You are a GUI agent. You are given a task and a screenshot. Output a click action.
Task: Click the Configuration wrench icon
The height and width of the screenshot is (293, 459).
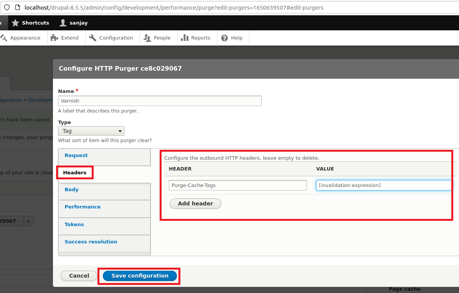(x=92, y=38)
